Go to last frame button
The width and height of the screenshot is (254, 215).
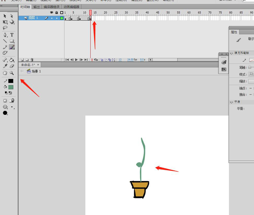[86, 60]
